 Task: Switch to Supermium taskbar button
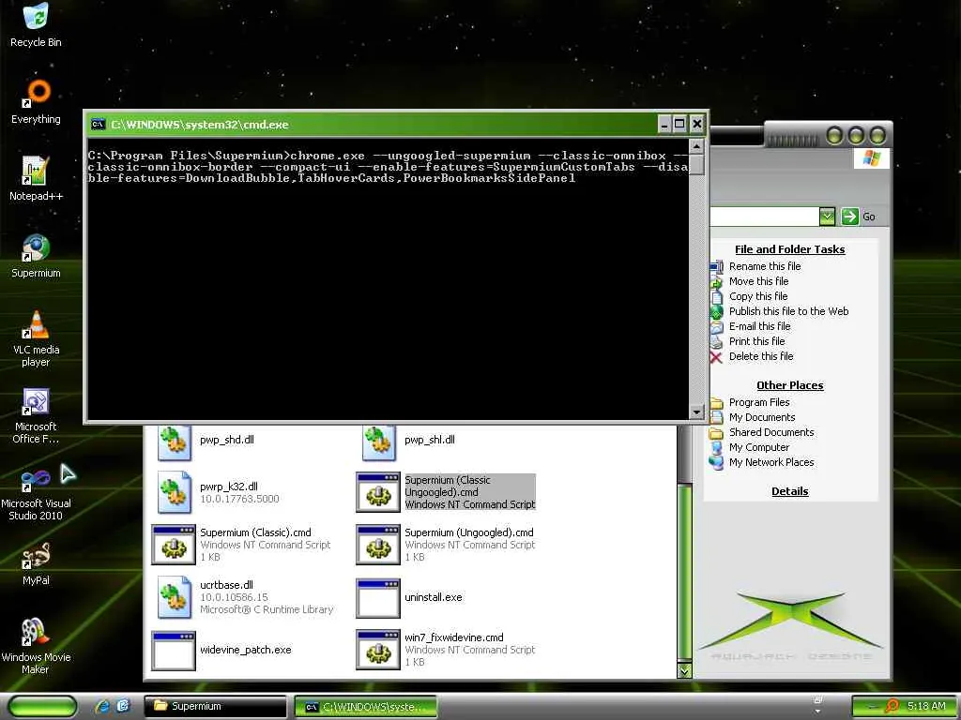pyautogui.click(x=216, y=706)
